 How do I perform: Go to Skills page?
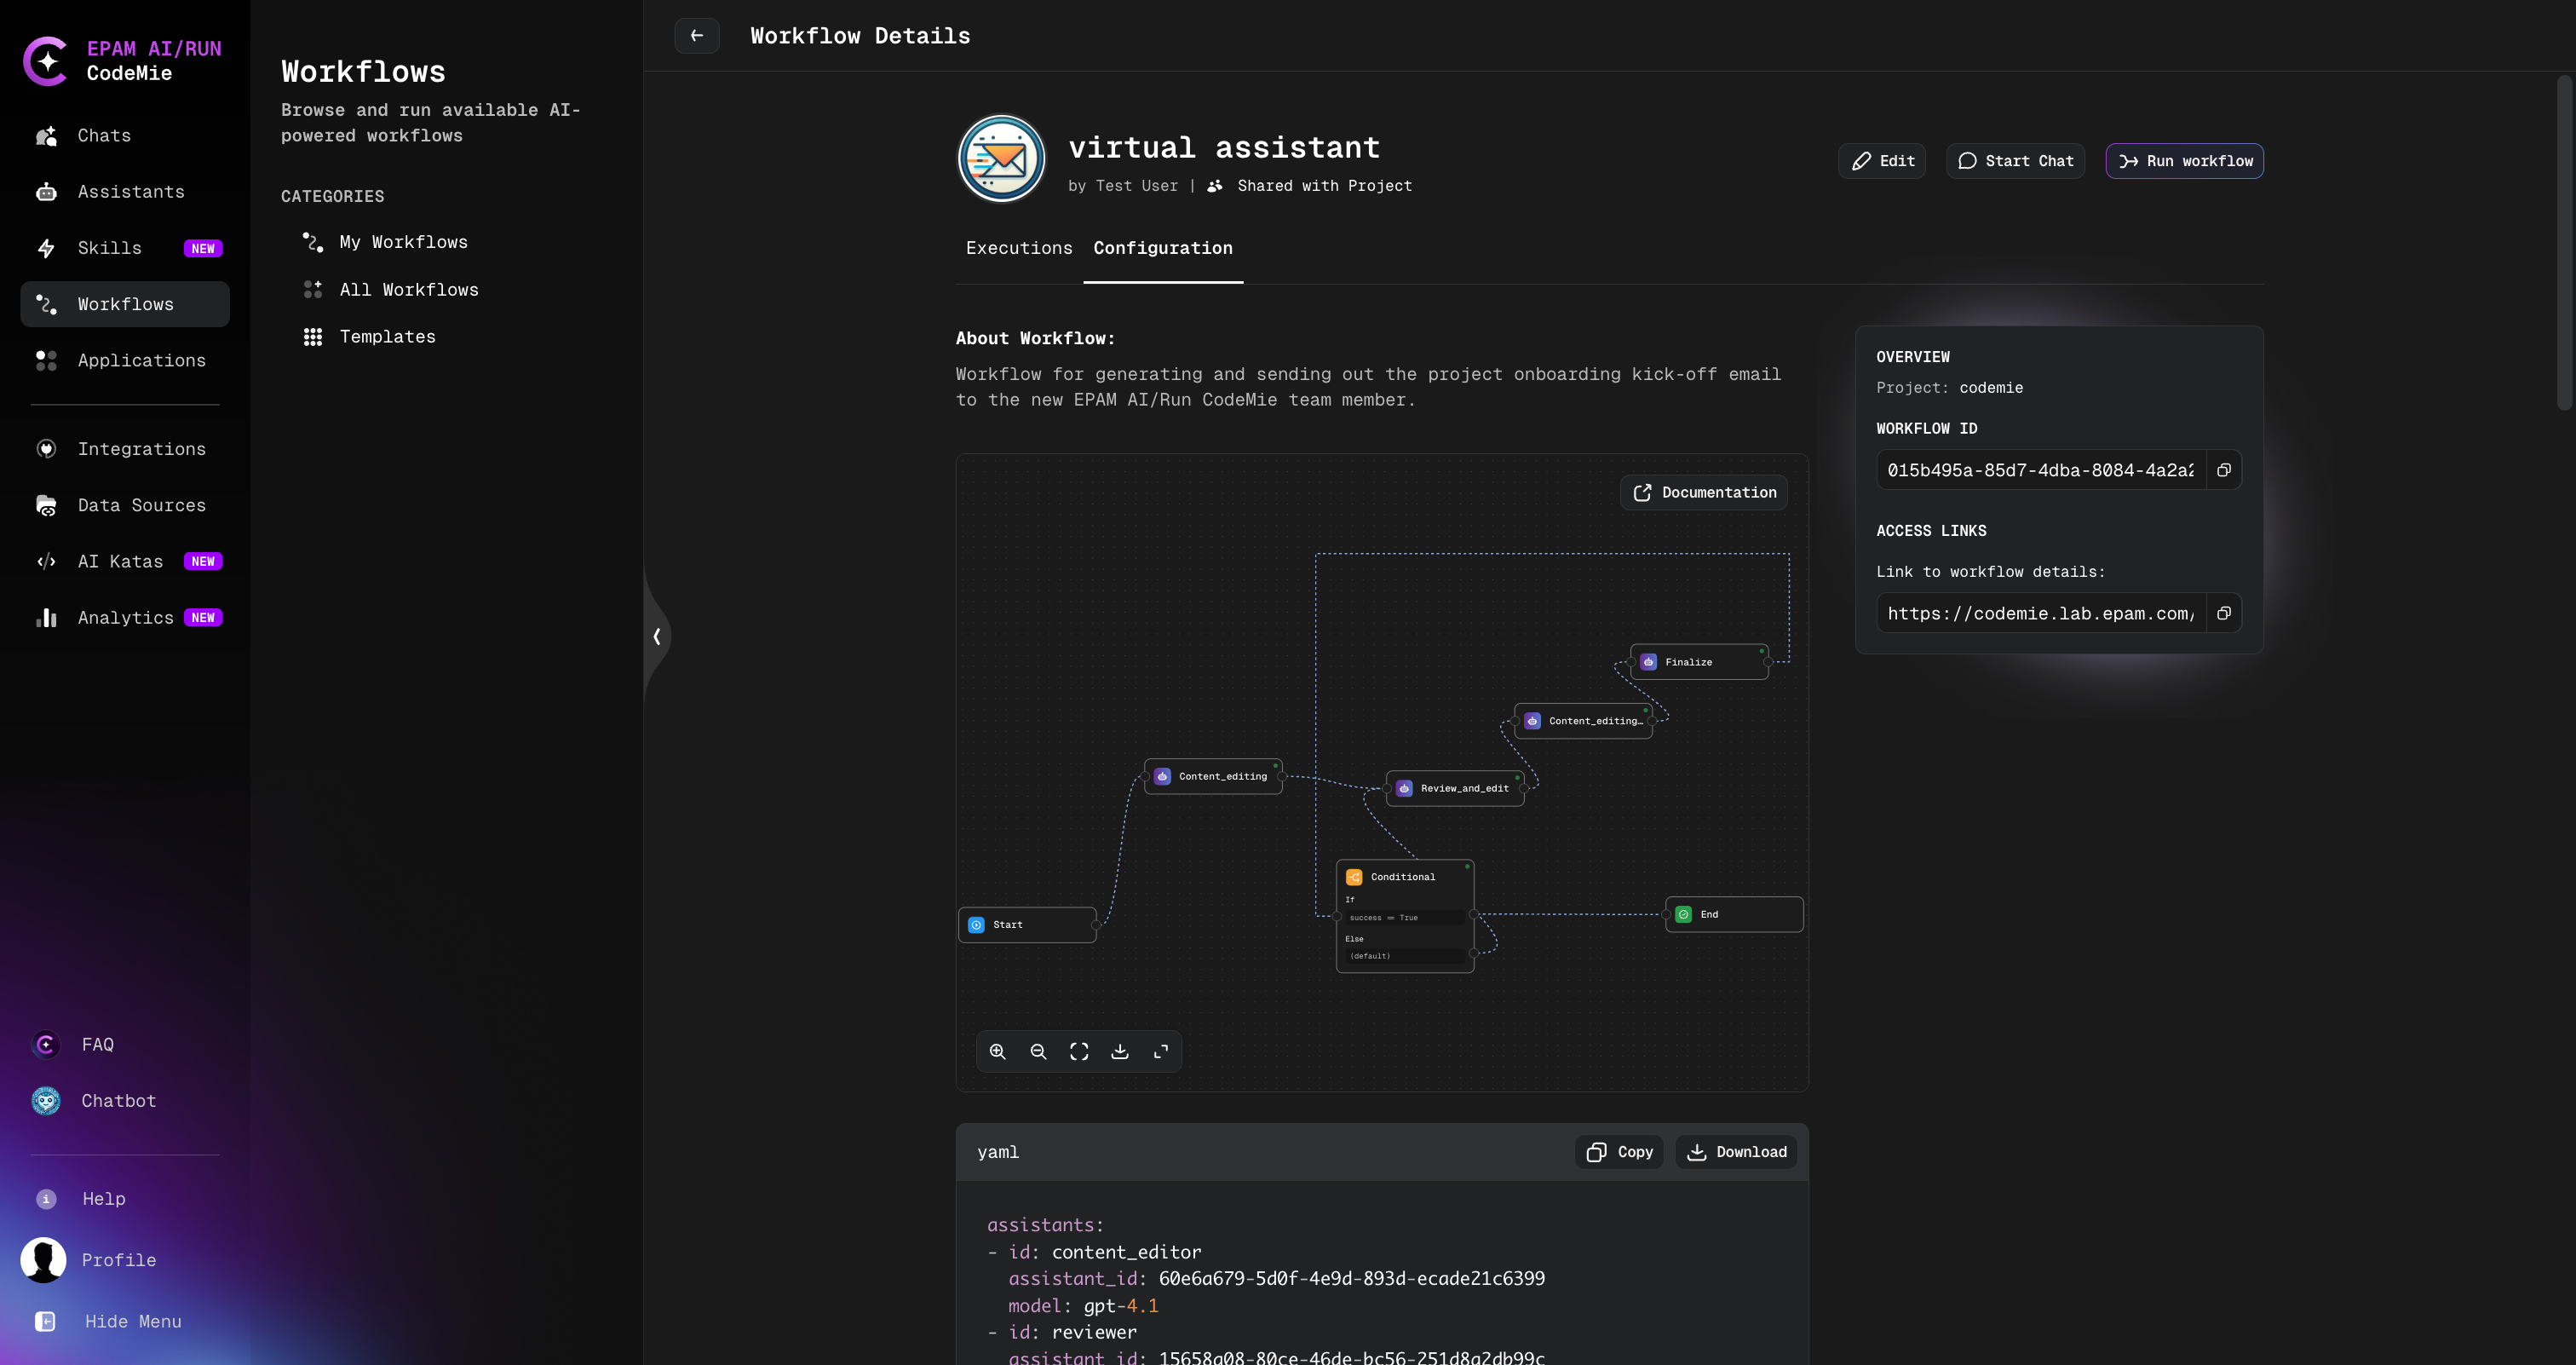[x=125, y=248]
